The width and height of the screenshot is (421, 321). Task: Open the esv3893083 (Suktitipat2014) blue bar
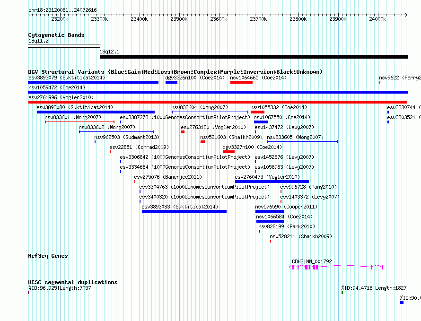184,211
